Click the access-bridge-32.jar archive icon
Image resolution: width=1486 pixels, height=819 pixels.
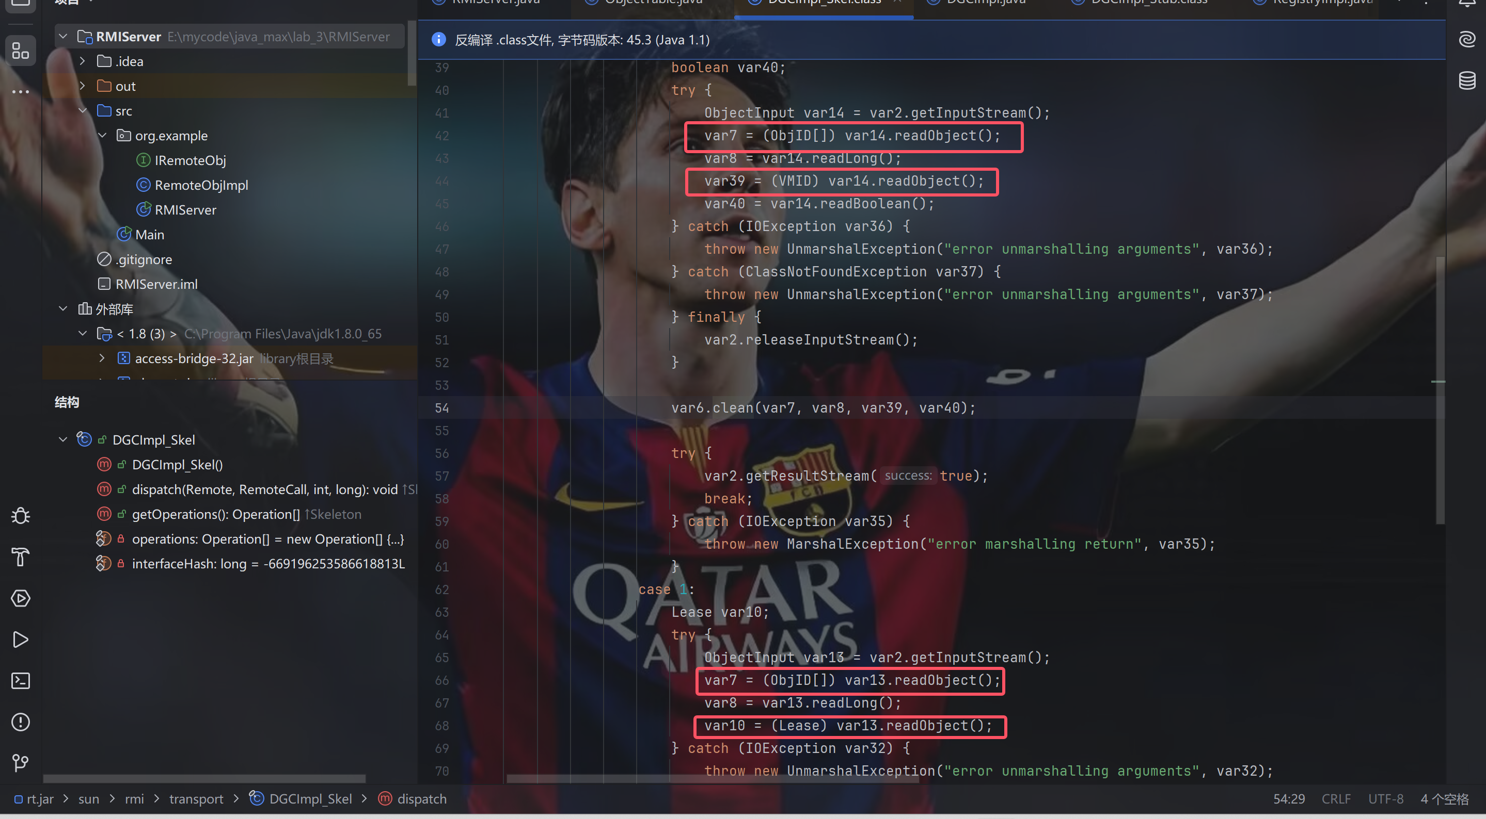point(123,358)
